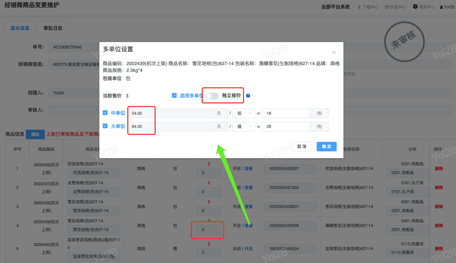
Task: Select the 基本信息 tab
Action: pyautogui.click(x=20, y=28)
